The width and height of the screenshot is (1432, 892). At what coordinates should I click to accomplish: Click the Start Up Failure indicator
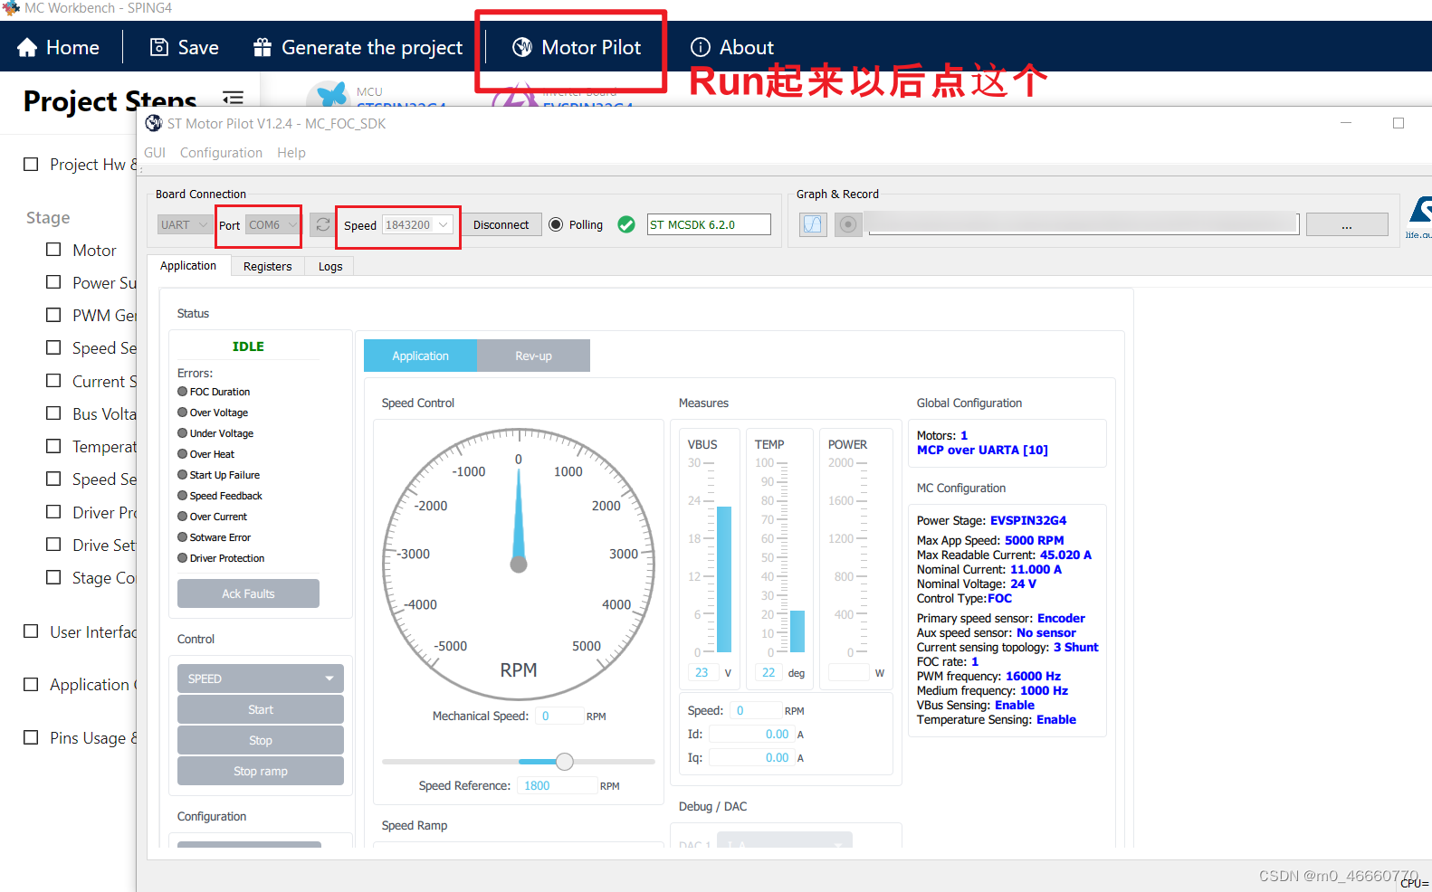coord(183,475)
